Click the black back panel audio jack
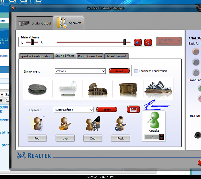The width and height of the screenshot is (201, 179). coord(196,62)
